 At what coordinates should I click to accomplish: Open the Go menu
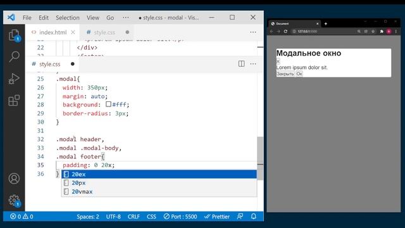click(x=110, y=18)
